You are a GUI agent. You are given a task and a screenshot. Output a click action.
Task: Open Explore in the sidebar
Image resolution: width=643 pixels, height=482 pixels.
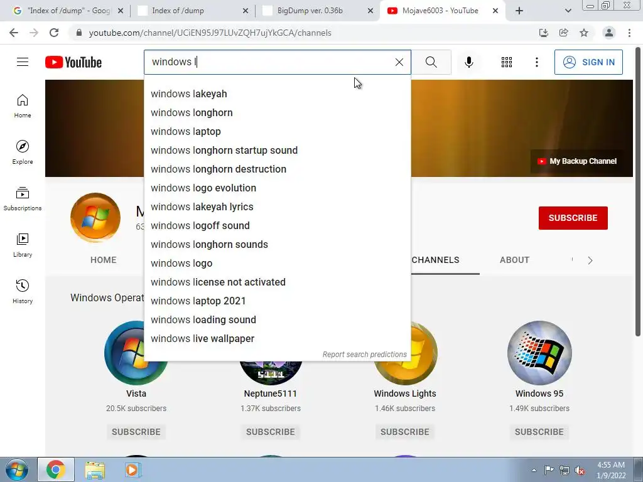coord(23,153)
